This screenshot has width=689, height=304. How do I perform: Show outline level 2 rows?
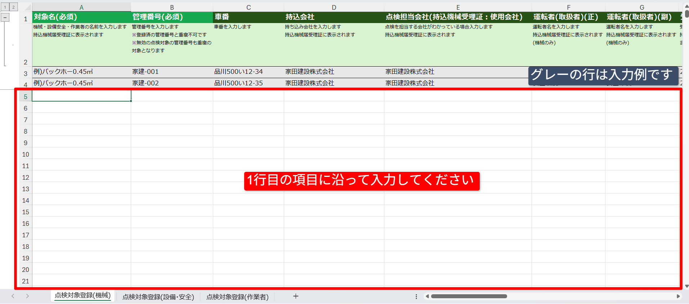[x=13, y=7]
